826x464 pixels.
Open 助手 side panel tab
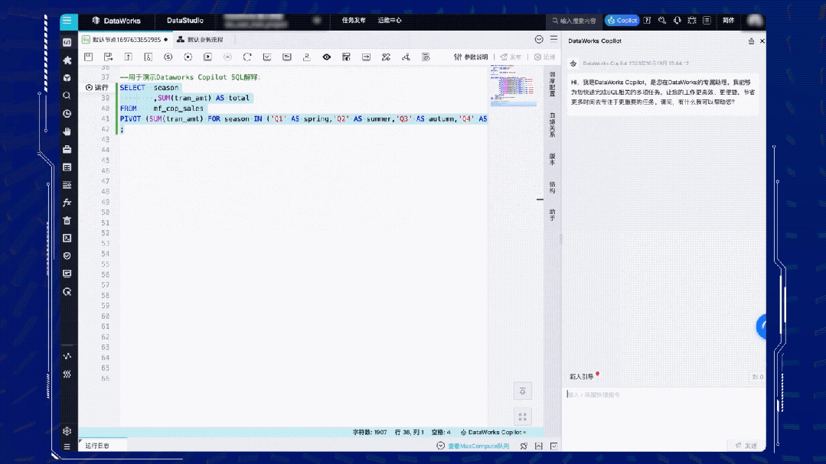coord(552,215)
